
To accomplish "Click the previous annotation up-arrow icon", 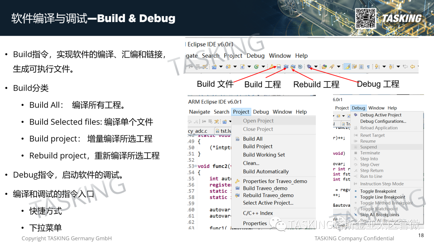I will pos(391,67).
